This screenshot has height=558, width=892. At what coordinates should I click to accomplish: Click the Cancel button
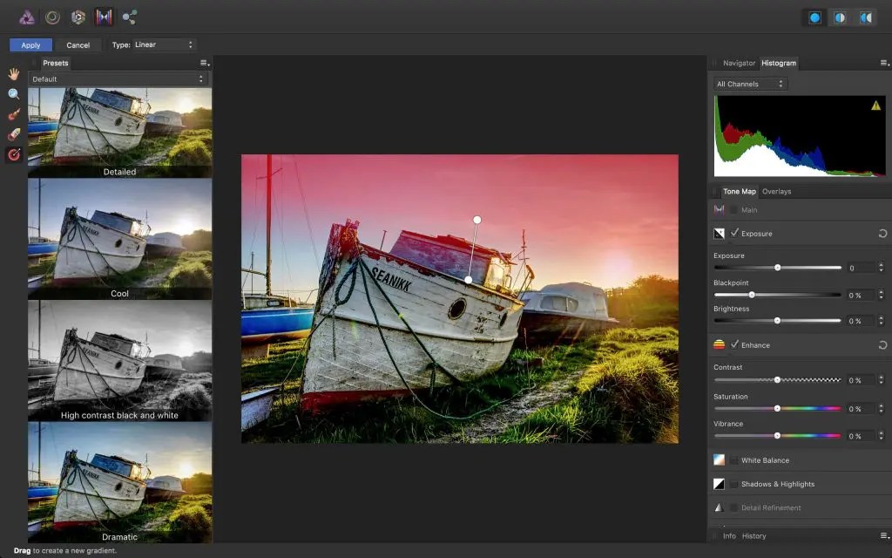78,45
